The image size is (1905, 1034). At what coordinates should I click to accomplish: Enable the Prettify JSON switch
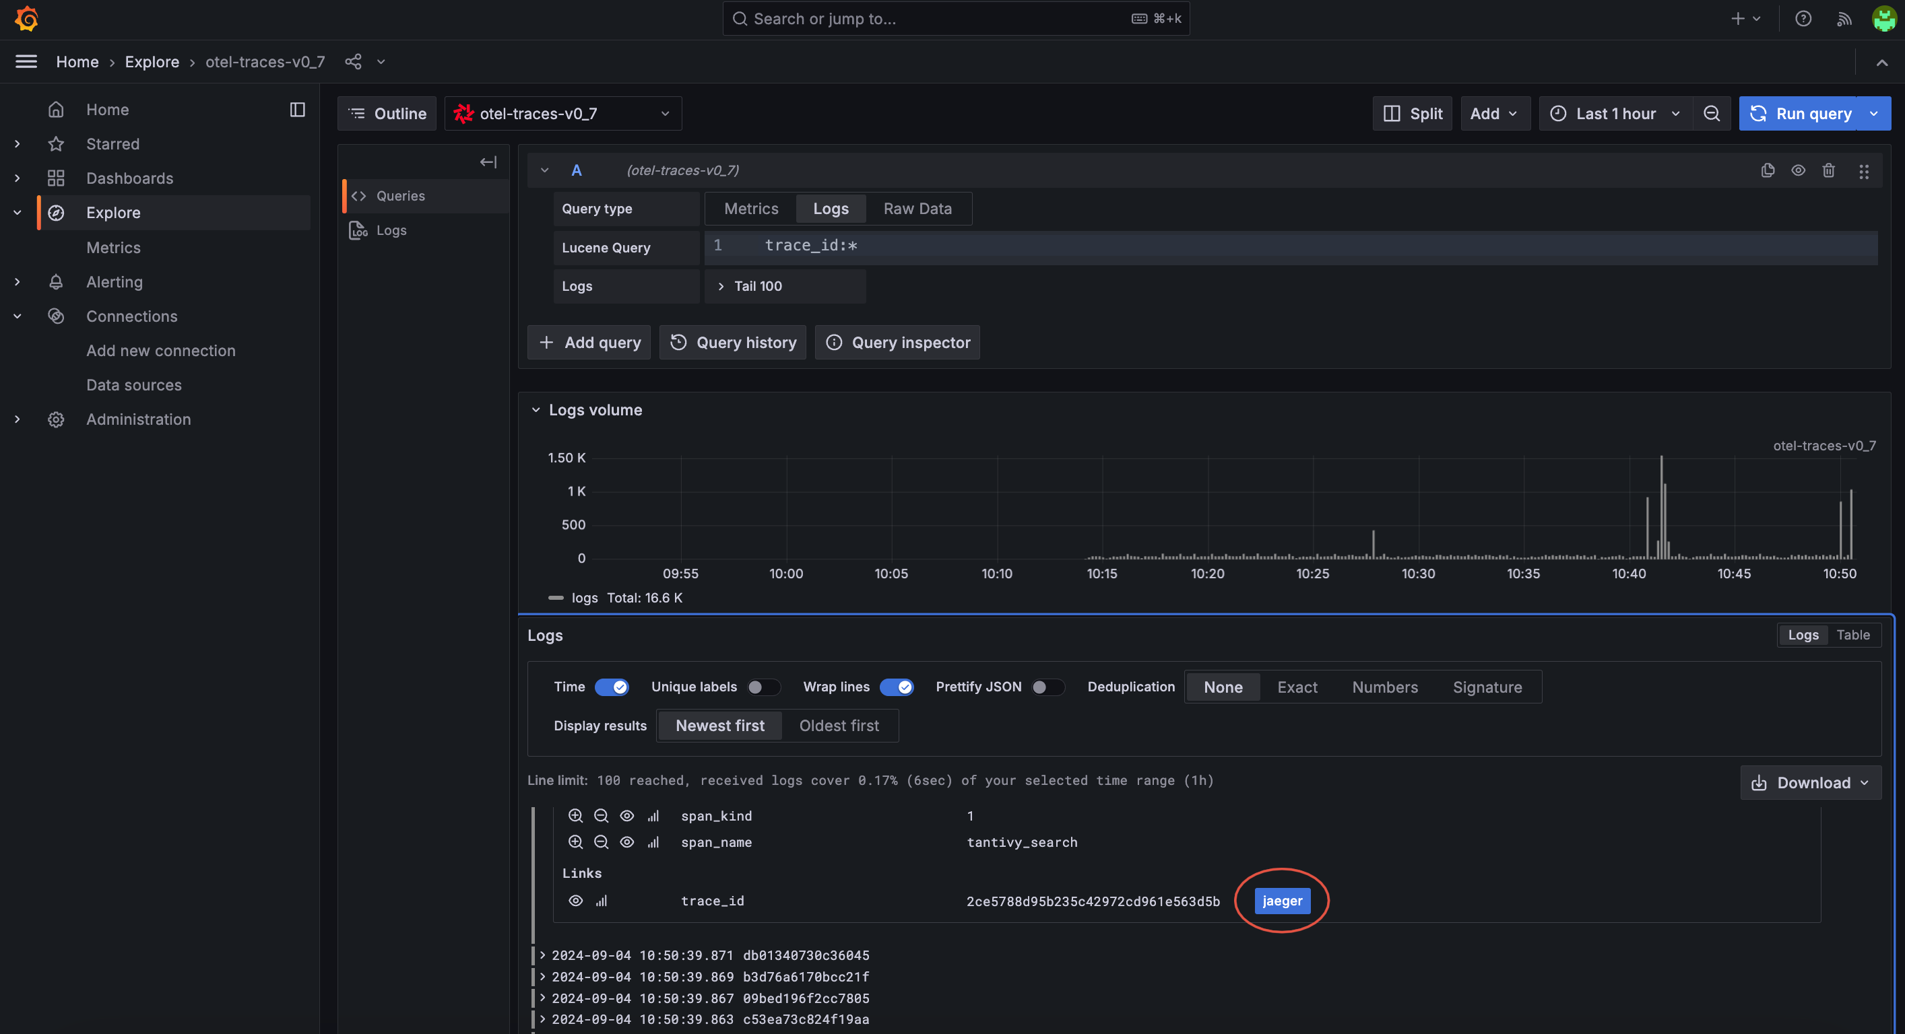(1048, 687)
